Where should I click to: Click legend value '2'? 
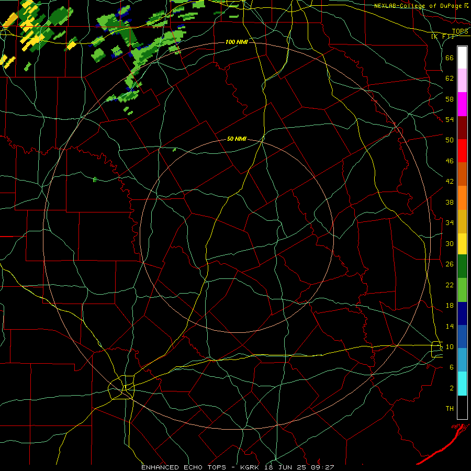(x=452, y=388)
